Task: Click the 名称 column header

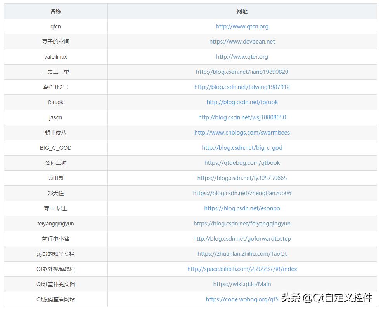Action: [55, 11]
